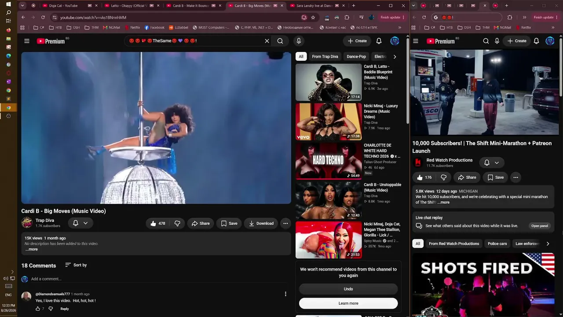563x317 pixels.
Task: Open notifications bell in the left window header
Action: click(379, 41)
